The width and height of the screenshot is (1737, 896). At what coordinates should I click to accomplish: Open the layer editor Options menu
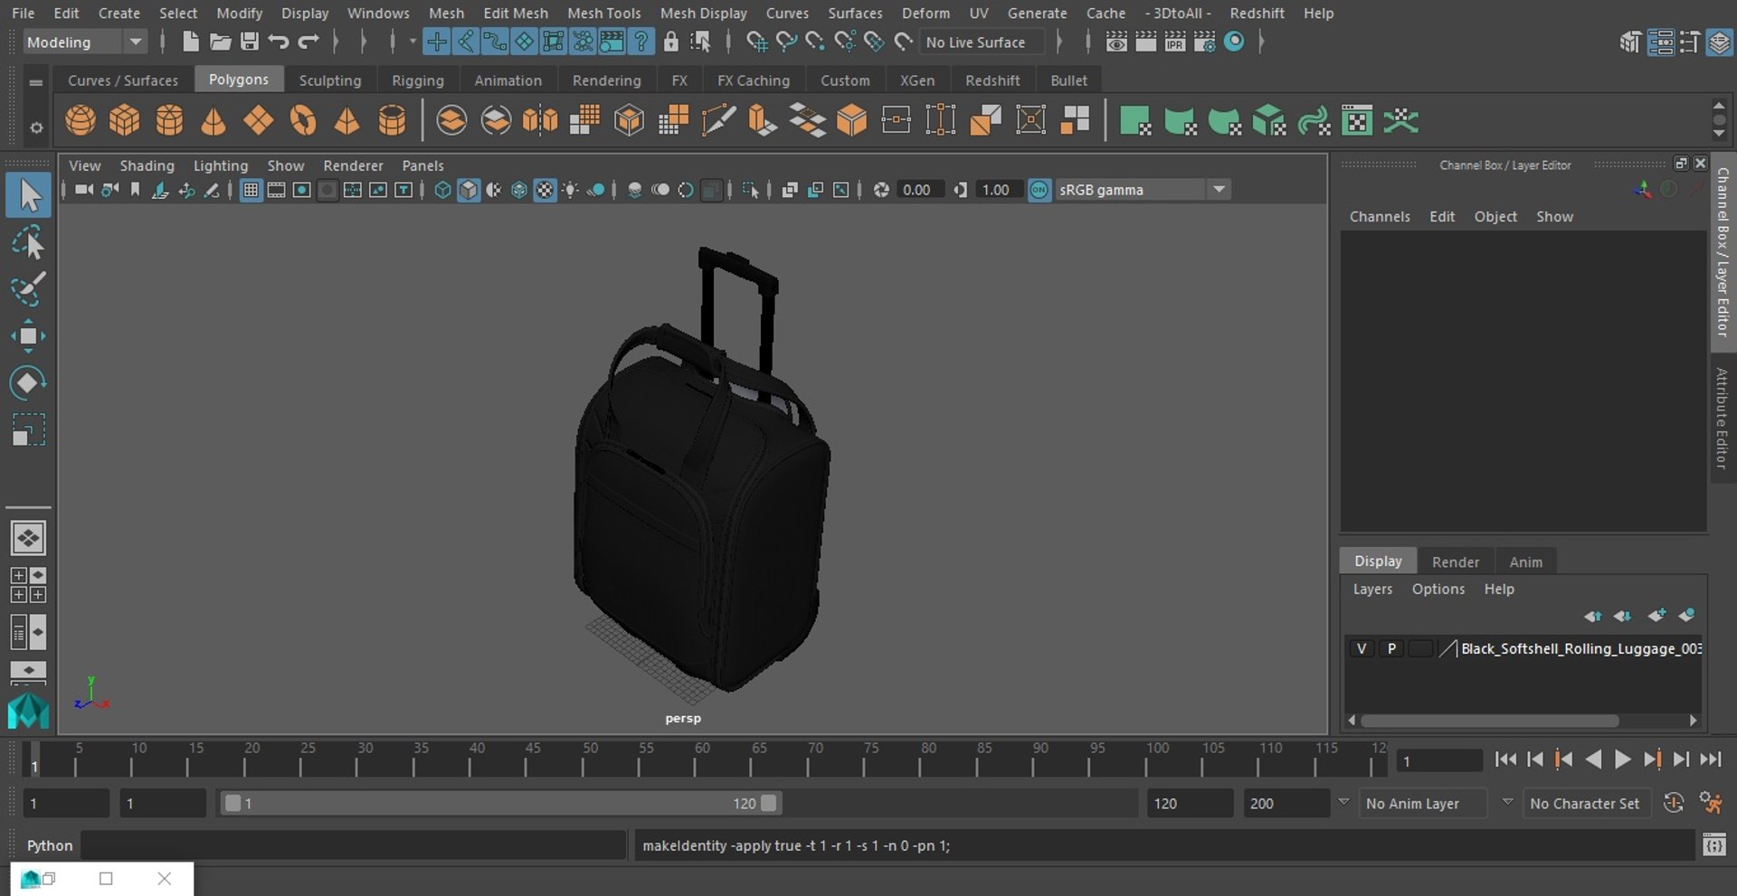pyautogui.click(x=1438, y=589)
